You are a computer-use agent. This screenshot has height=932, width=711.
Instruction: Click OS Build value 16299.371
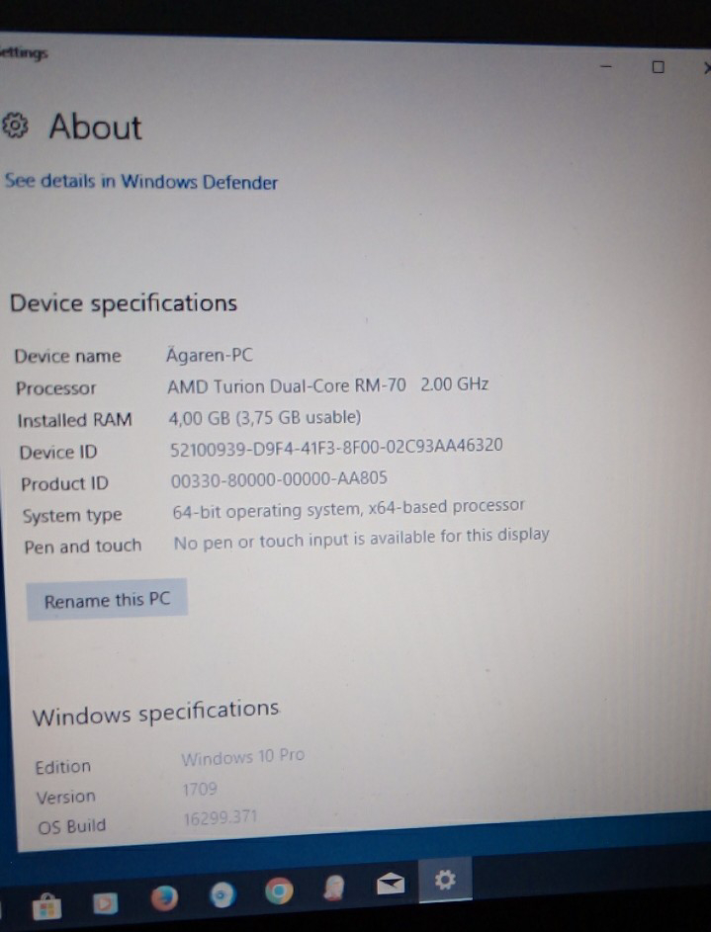pos(220,818)
